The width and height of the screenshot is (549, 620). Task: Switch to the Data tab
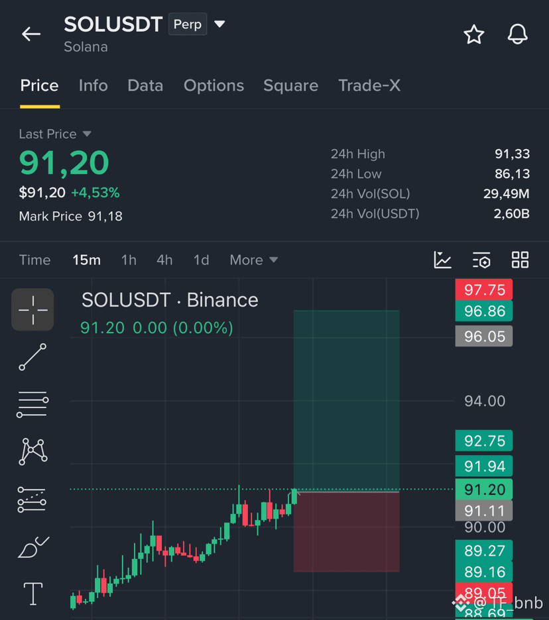coord(145,86)
